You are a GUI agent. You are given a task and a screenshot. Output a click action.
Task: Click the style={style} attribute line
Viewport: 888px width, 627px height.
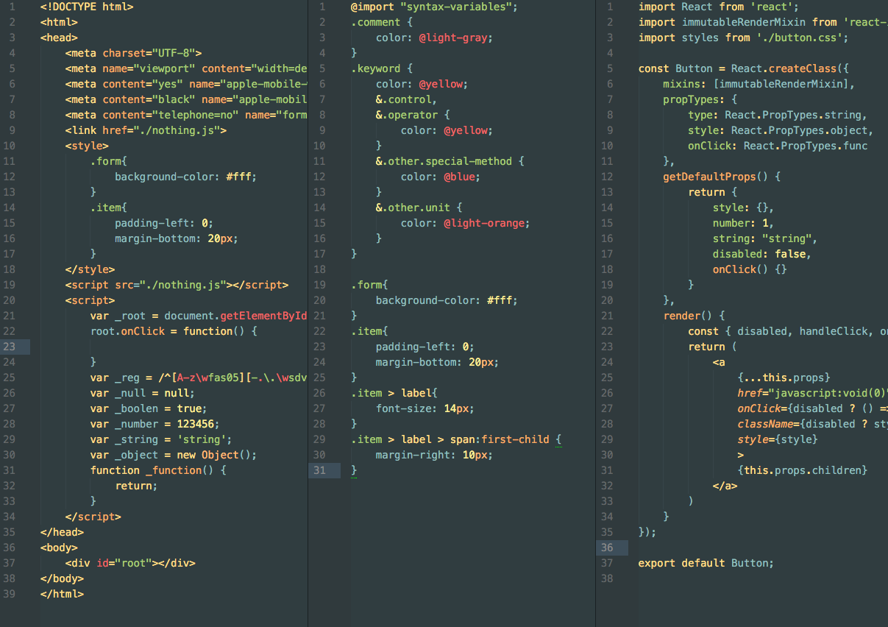tap(778, 439)
